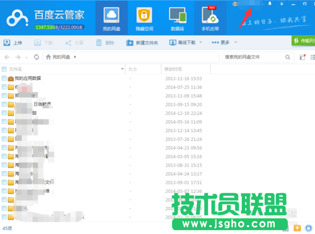Open the 我的应用数据 folder
The width and height of the screenshot is (315, 234).
[x=28, y=79]
